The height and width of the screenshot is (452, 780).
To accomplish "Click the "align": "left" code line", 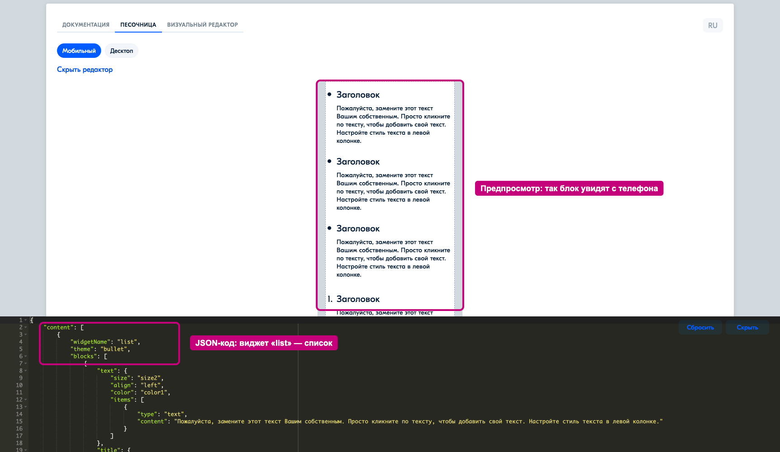I will click(x=137, y=385).
